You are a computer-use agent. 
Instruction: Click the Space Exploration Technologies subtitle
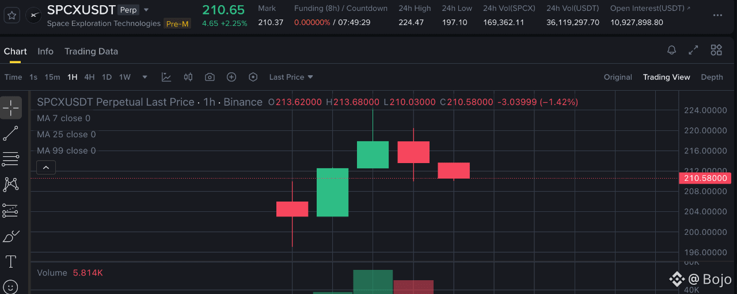[x=104, y=24]
